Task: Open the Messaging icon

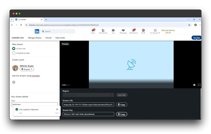Action: [123, 31]
